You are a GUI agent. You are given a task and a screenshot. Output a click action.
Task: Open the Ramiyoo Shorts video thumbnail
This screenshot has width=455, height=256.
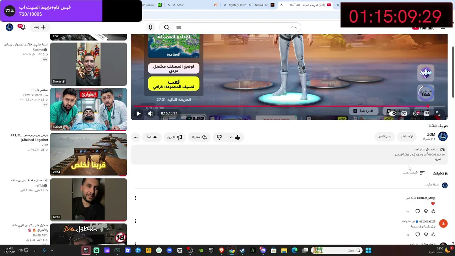click(89, 64)
